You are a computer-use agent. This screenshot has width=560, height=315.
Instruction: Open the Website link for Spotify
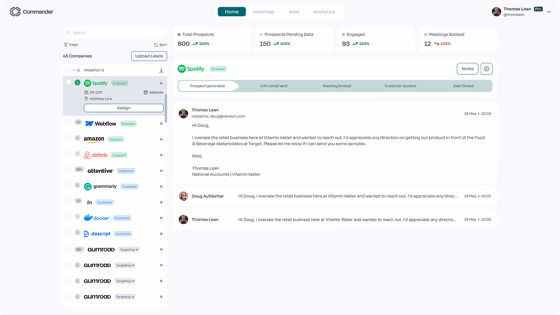153,92
